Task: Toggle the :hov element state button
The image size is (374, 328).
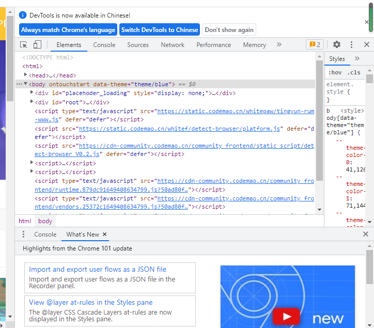Action: (x=335, y=72)
